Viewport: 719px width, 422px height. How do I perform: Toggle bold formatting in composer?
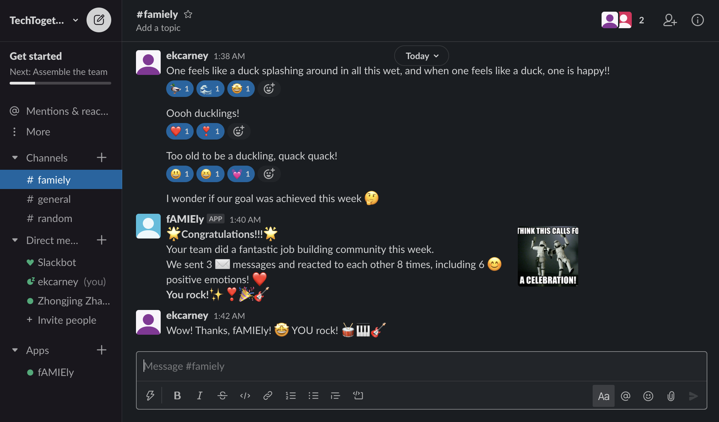pos(177,396)
